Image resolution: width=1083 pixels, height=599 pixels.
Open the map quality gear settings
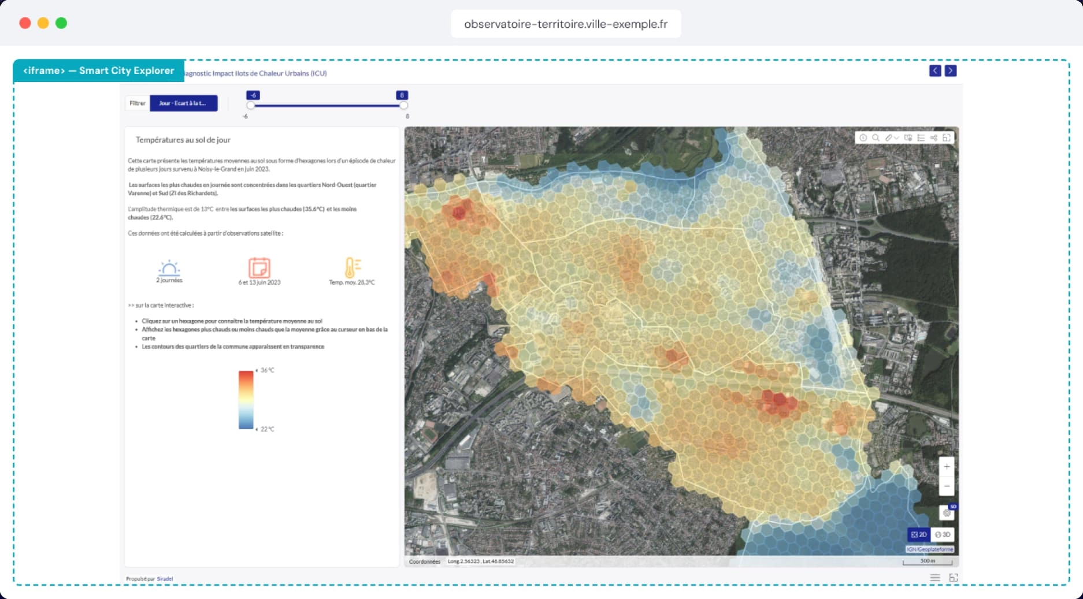(x=947, y=512)
